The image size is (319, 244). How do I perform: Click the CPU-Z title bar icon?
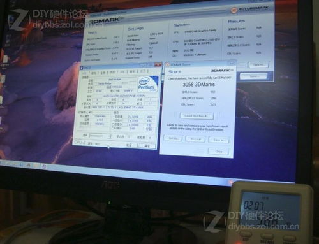(x=82, y=68)
